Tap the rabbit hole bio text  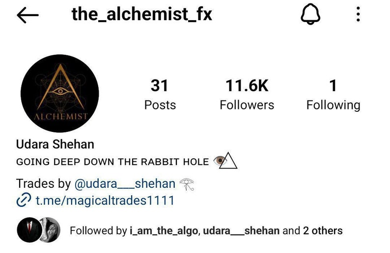pyautogui.click(x=112, y=162)
